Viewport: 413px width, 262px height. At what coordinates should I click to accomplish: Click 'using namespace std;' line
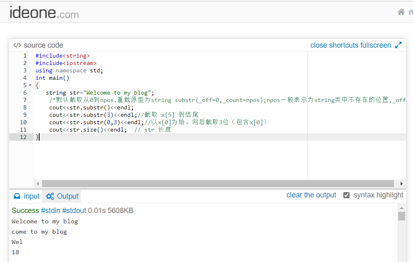click(69, 70)
